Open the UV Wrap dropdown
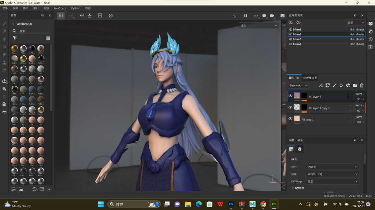 coord(332,182)
